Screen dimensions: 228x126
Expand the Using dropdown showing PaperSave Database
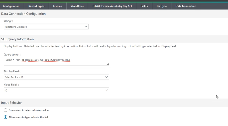click(46, 26)
